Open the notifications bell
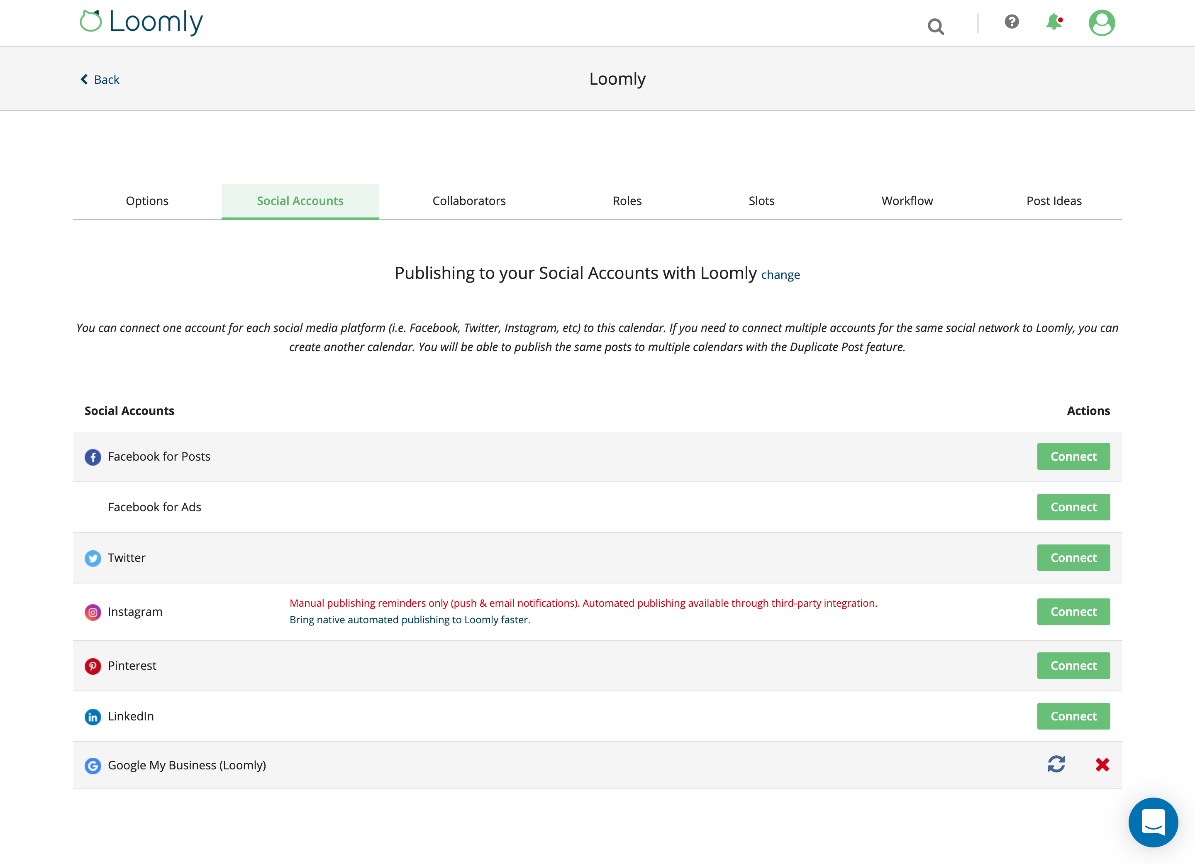 (1054, 22)
